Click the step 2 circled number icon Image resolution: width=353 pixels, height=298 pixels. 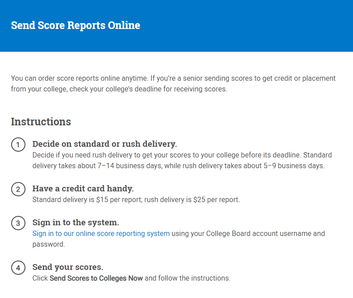pos(18,190)
